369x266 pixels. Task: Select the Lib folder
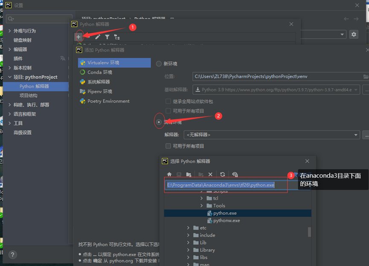[x=200, y=243]
